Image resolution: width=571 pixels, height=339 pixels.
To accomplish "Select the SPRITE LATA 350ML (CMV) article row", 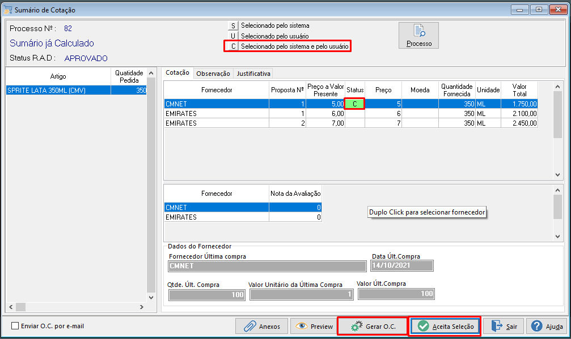I will click(x=77, y=90).
